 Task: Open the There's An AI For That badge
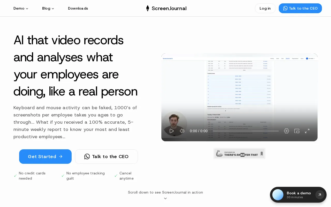click(x=239, y=153)
